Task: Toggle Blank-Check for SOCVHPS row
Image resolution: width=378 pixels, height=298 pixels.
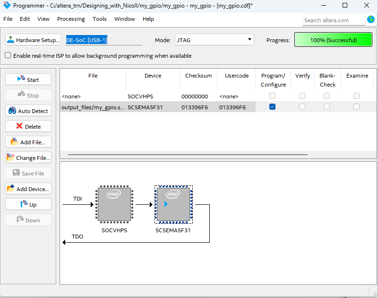Action: (x=326, y=96)
